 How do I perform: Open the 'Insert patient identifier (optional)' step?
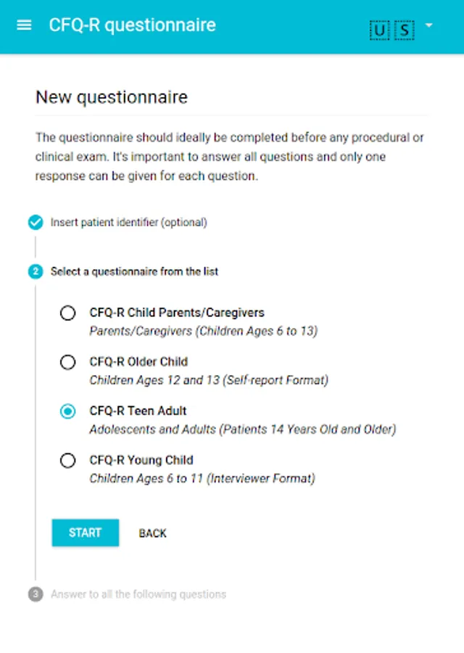coord(128,223)
